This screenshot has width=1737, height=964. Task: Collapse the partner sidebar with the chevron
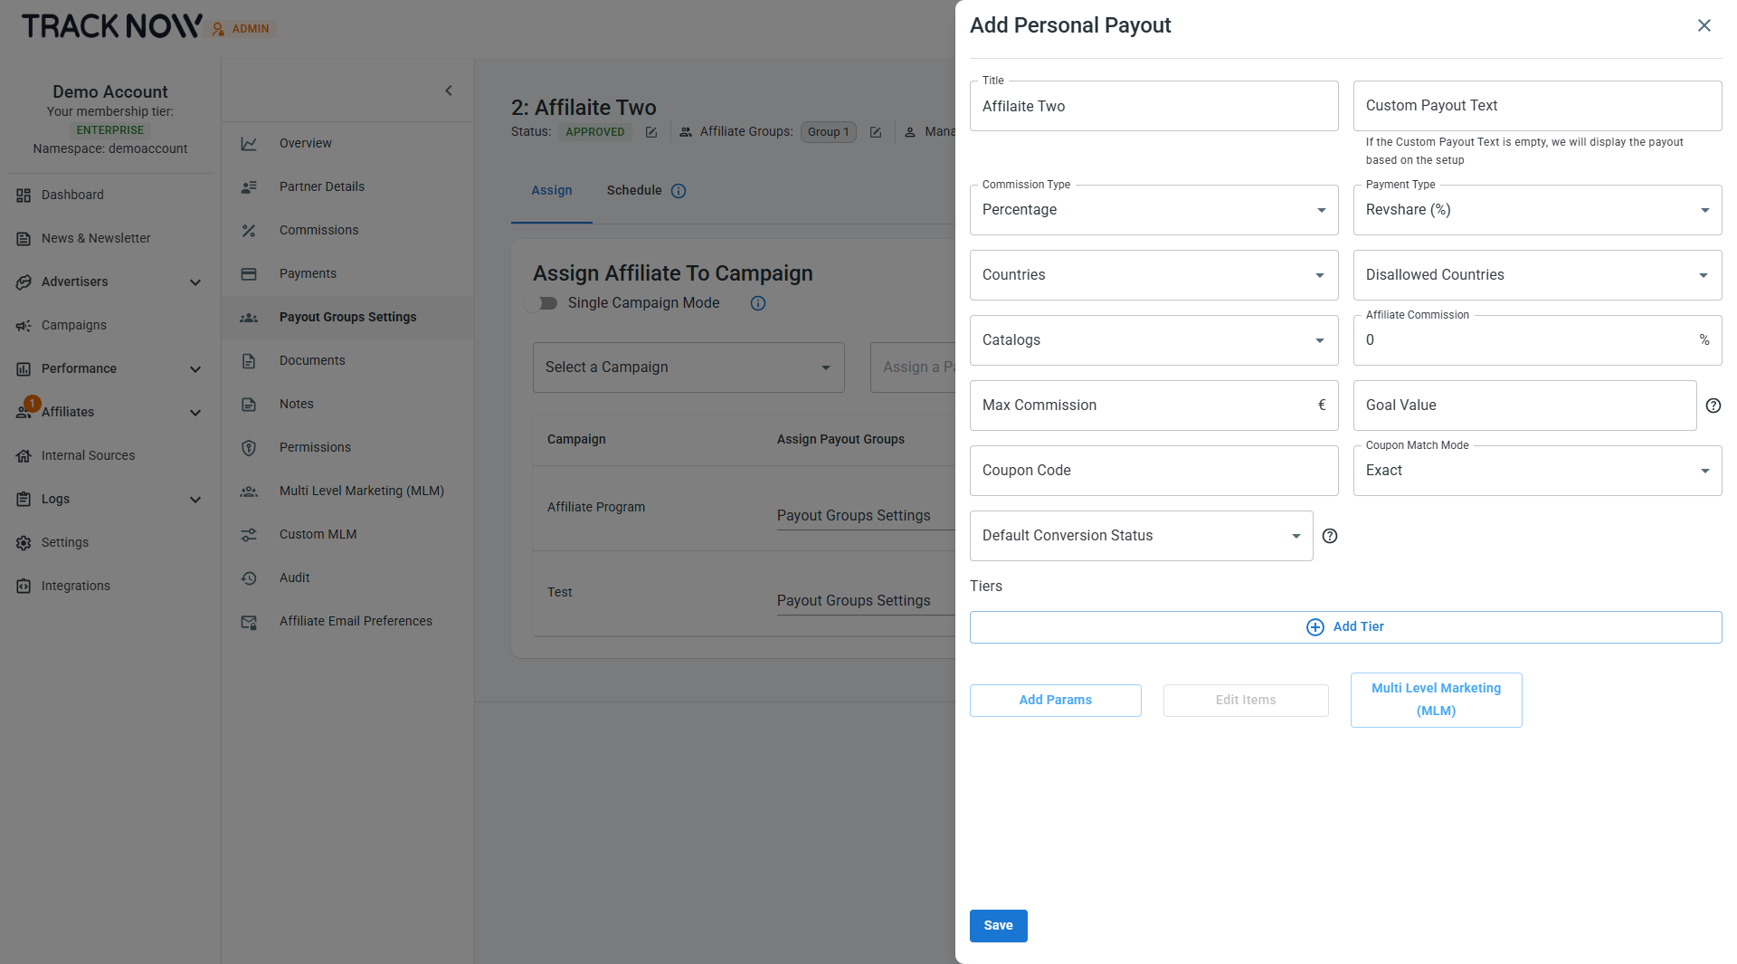coord(449,91)
